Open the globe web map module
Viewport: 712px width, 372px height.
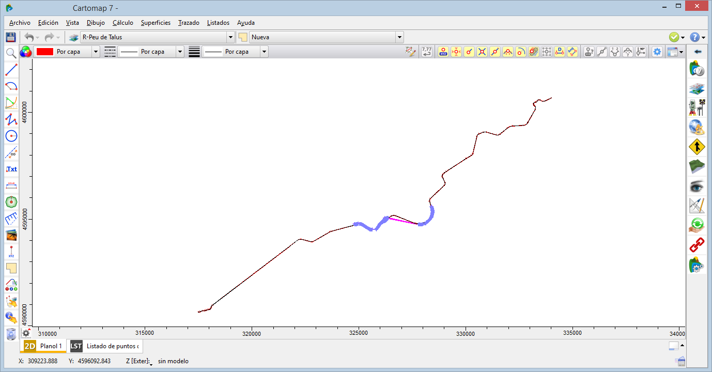coord(698,128)
